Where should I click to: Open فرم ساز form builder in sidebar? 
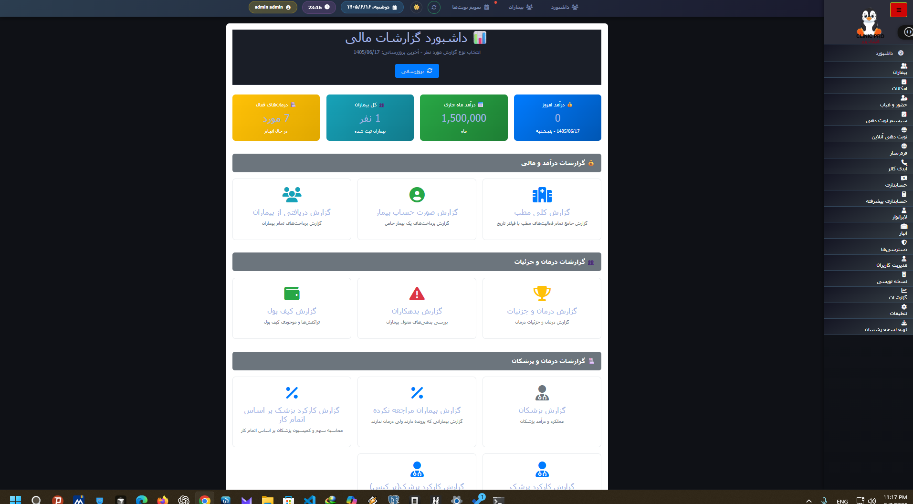pos(868,150)
